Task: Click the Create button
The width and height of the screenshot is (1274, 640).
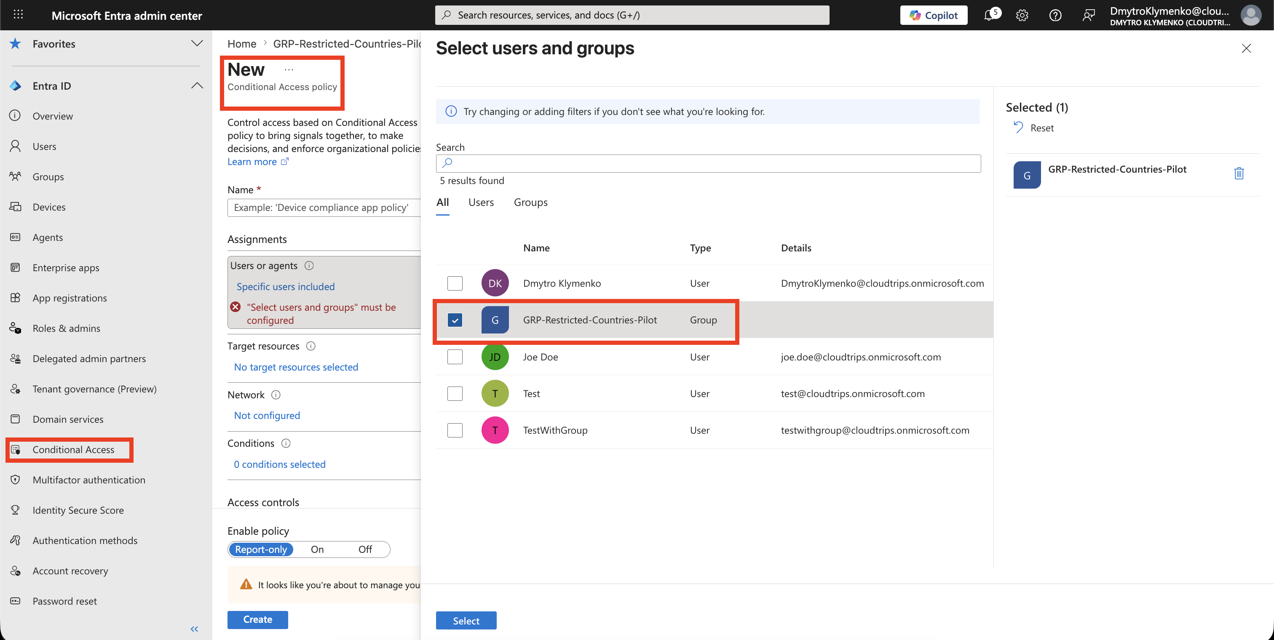Action: point(258,620)
